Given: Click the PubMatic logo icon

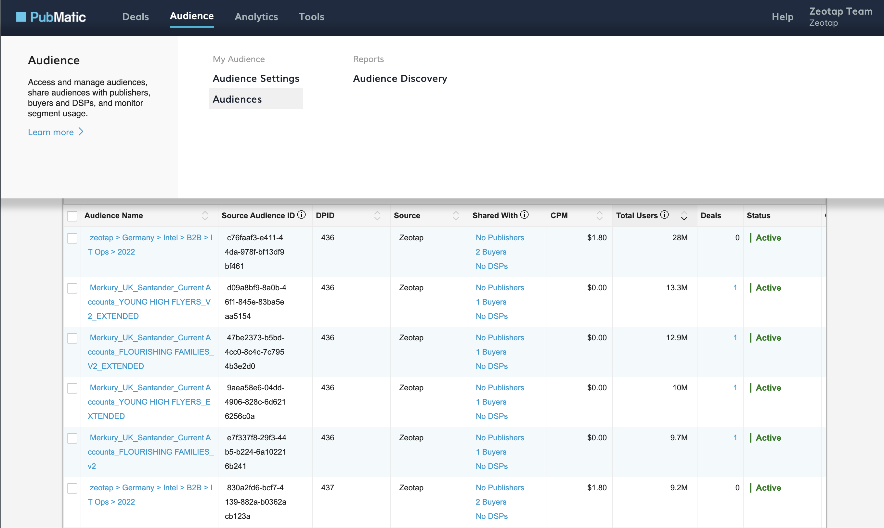Looking at the screenshot, I should coord(21,17).
